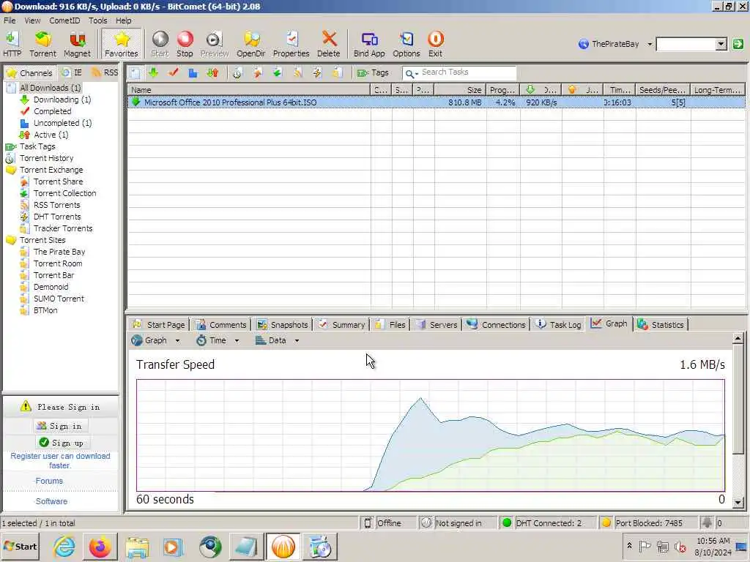Screen dimensions: 750x562
Task: Open task Properties from toolbar
Action: tap(291, 44)
